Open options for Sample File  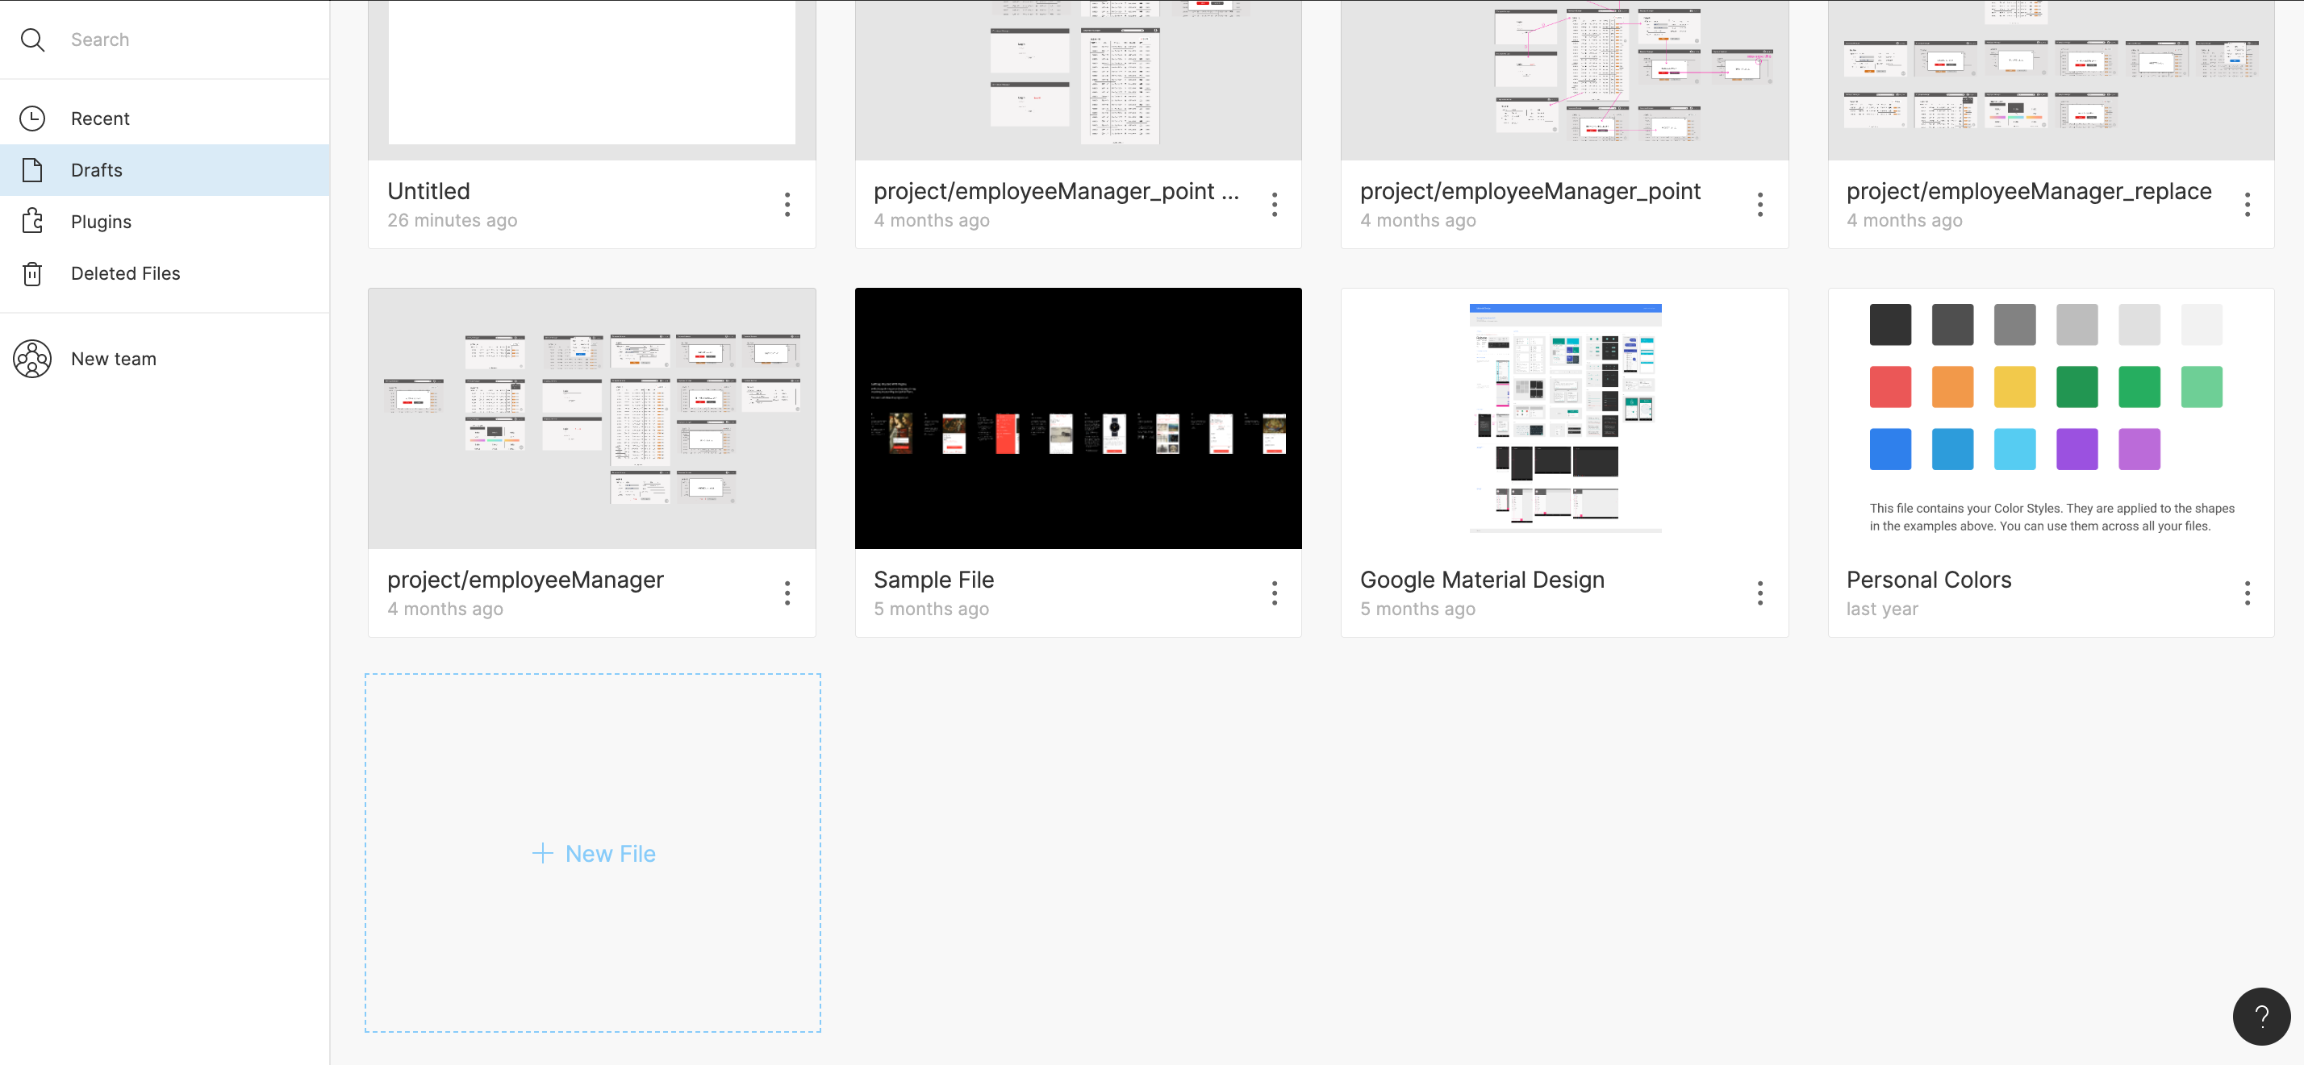point(1274,593)
